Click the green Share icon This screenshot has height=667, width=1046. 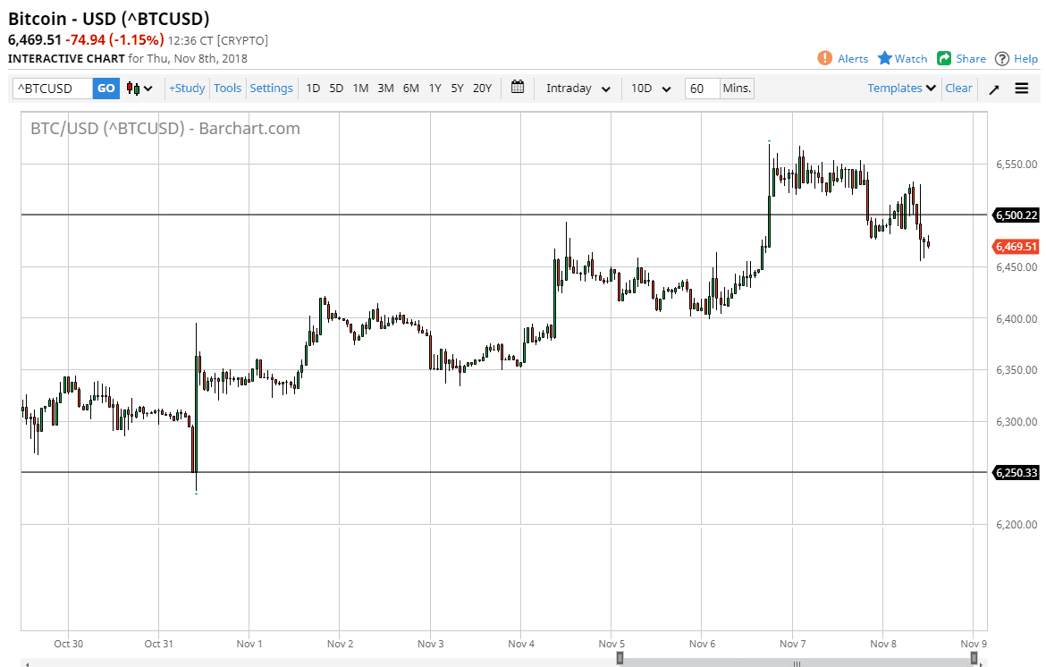click(944, 58)
